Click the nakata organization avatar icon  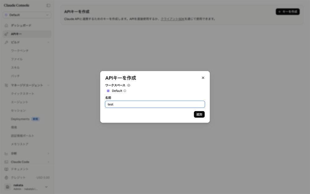7,187
